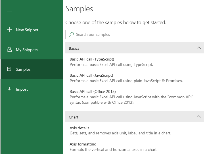The image size is (207, 154).
Task: Open Basic API call (TypeScript) sample
Action: tap(92, 59)
